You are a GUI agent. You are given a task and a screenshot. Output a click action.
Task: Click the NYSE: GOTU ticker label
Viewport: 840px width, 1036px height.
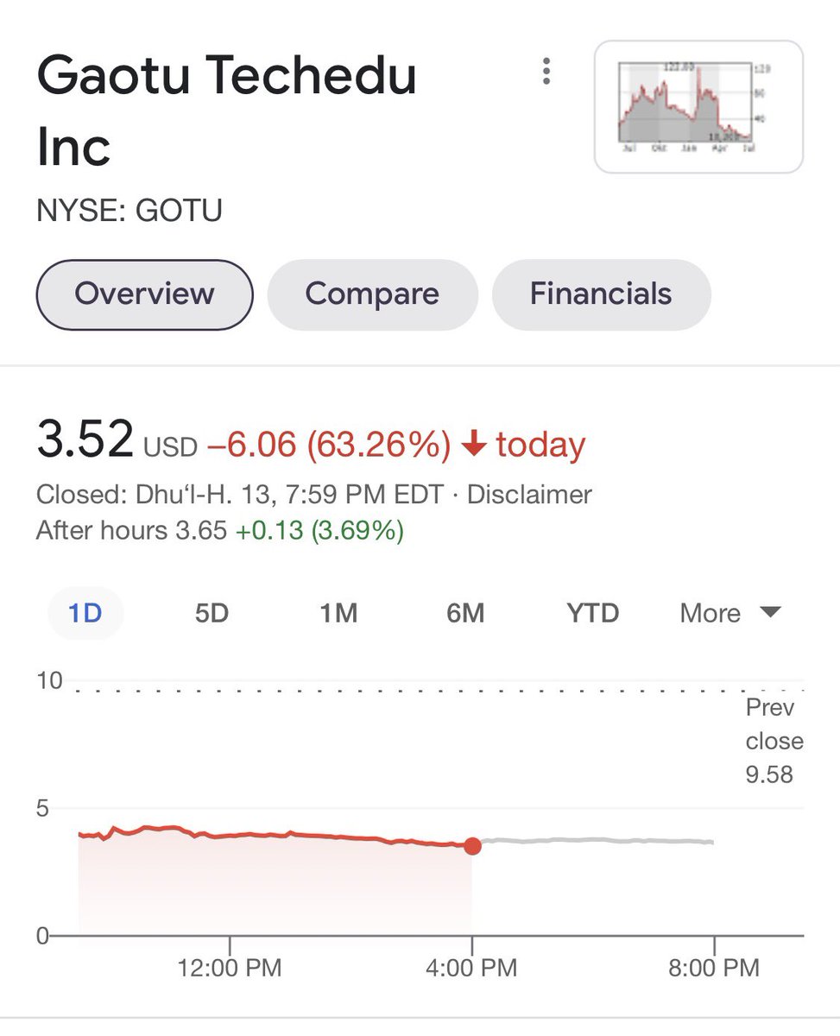[x=129, y=212]
